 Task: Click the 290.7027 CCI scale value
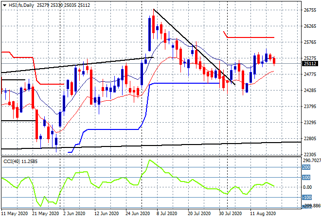click(312, 161)
